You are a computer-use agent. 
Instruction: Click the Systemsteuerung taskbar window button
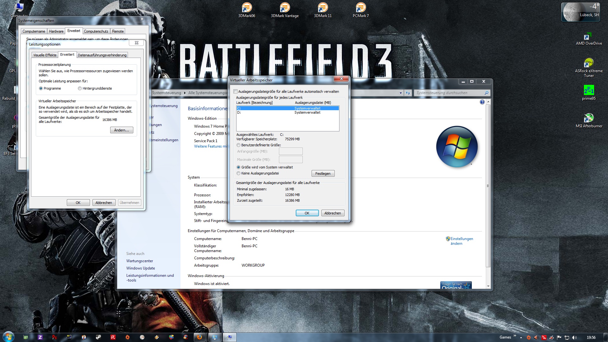(x=215, y=337)
